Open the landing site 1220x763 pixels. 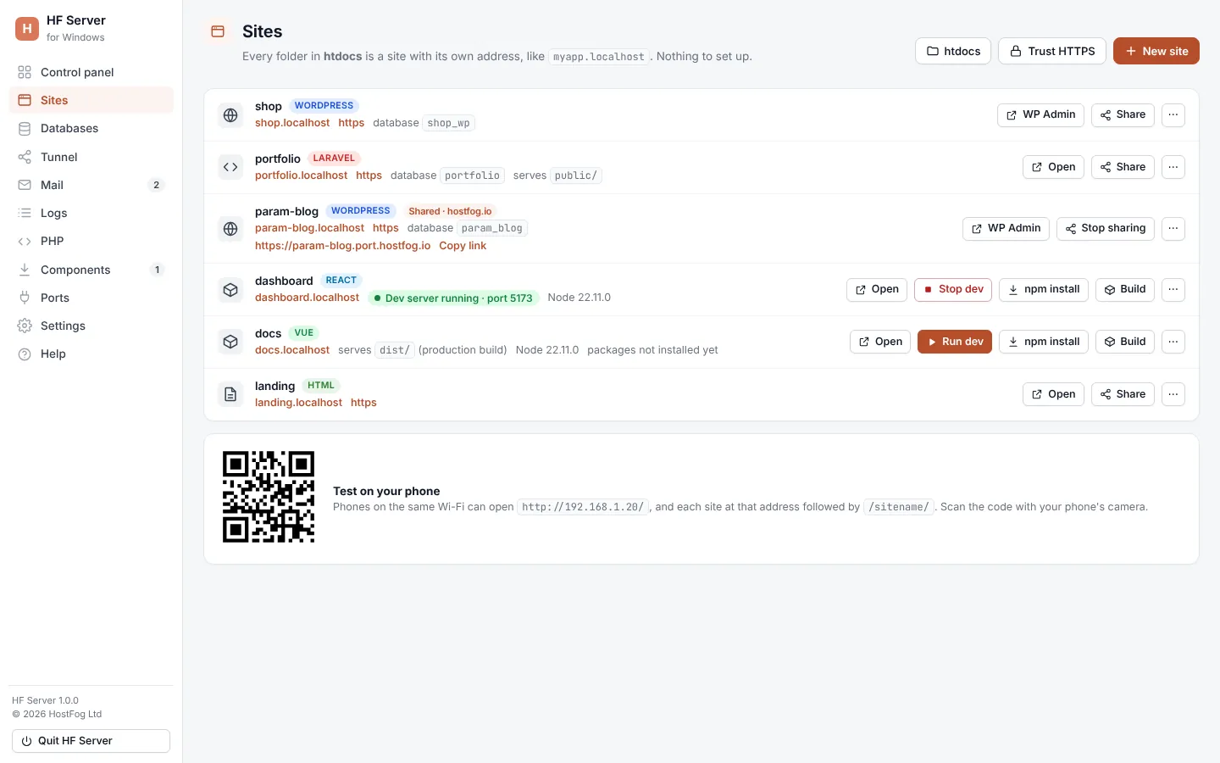(1054, 394)
